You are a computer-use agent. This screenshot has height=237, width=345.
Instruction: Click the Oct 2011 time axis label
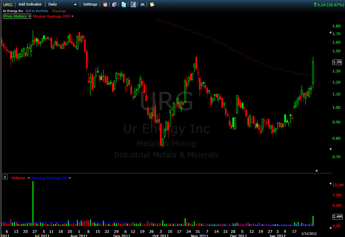[160, 235]
